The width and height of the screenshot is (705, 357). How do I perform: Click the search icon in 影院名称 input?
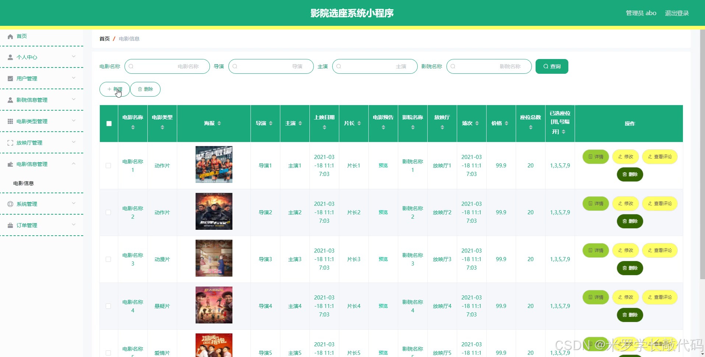(453, 66)
